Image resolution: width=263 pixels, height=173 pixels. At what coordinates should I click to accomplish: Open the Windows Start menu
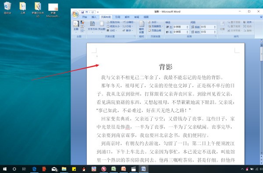click(x=5, y=169)
